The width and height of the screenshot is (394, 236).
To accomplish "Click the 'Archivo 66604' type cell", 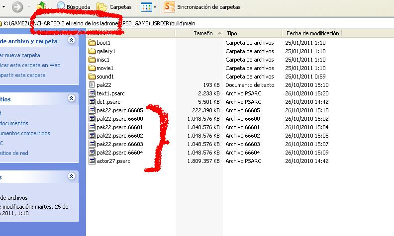I will tap(242, 153).
